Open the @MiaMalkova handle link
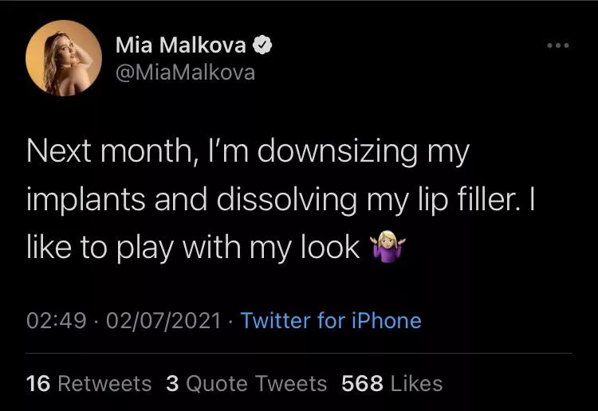598x411 pixels. [185, 72]
